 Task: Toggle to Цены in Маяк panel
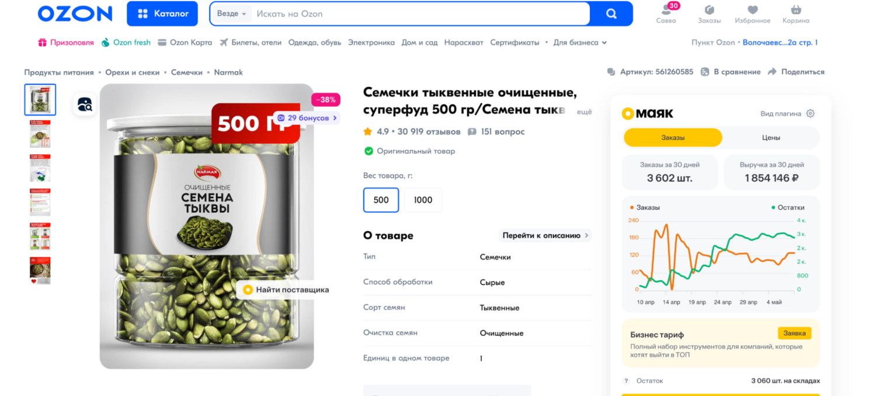(x=771, y=138)
